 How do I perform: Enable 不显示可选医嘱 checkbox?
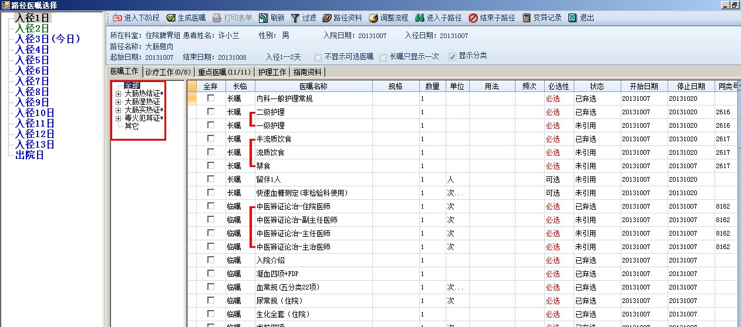[318, 57]
